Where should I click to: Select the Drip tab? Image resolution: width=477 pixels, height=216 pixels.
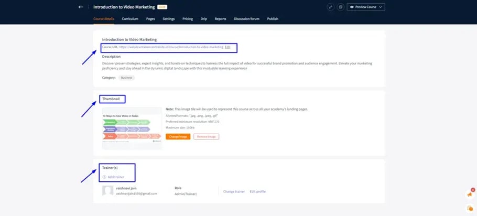point(204,19)
